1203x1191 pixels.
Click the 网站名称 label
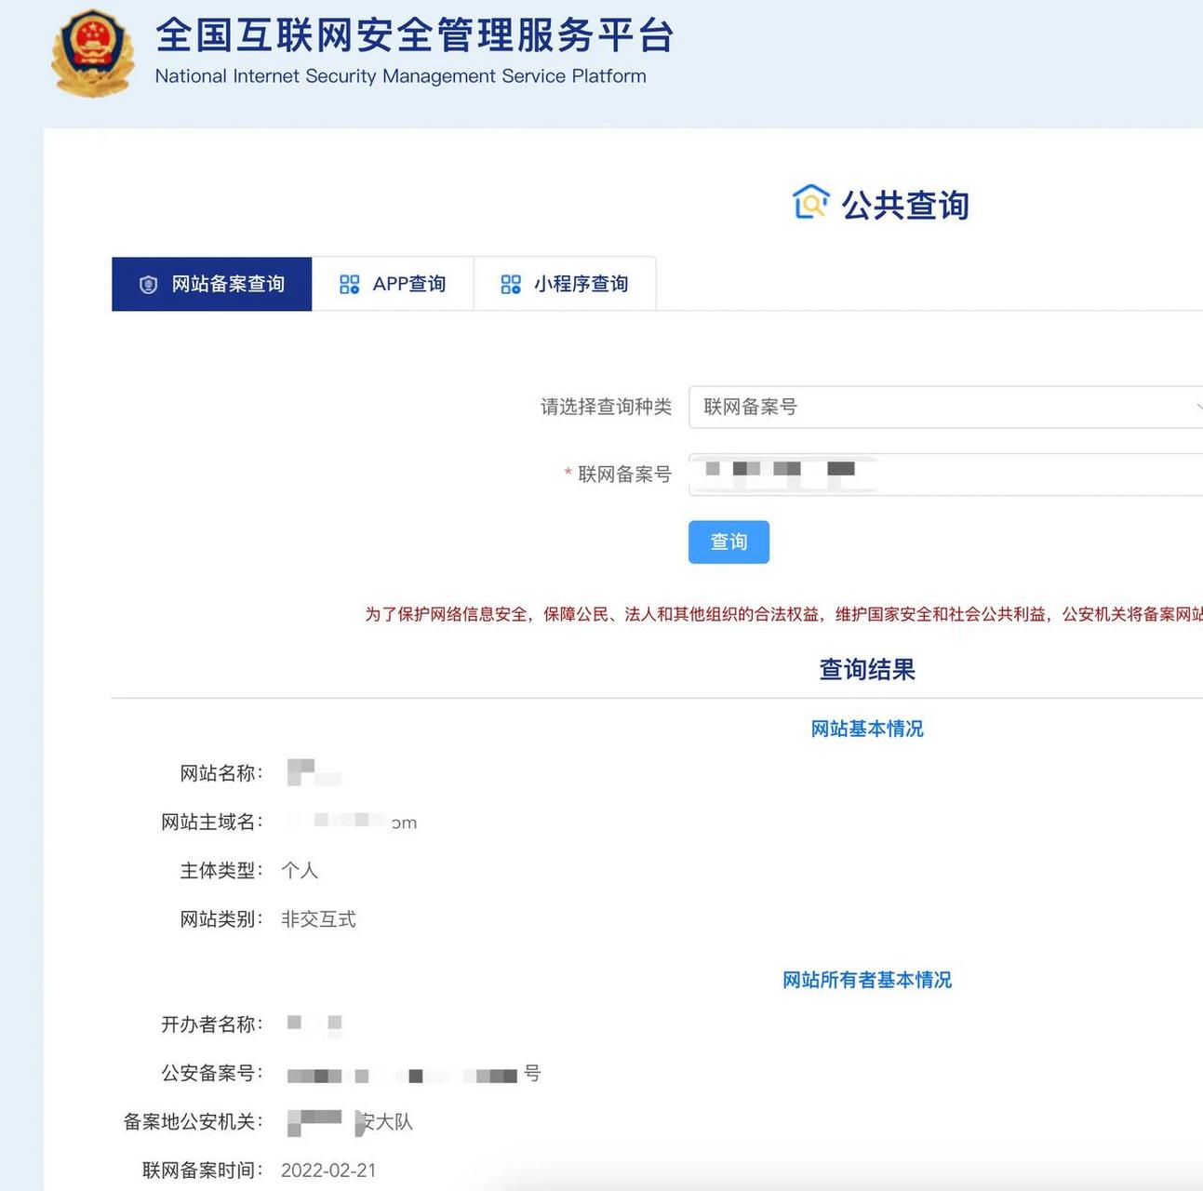point(221,773)
